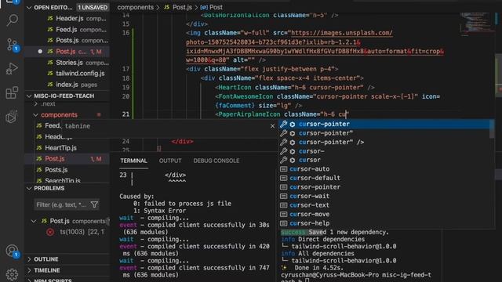Viewport: 502px width, 282px height.
Task: Open tailwind.config.js in Open Editors
Action: 67,74
